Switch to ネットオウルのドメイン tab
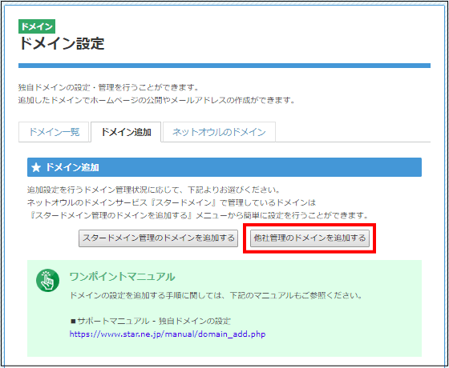Screen dimensions: 449x368 click(219, 132)
